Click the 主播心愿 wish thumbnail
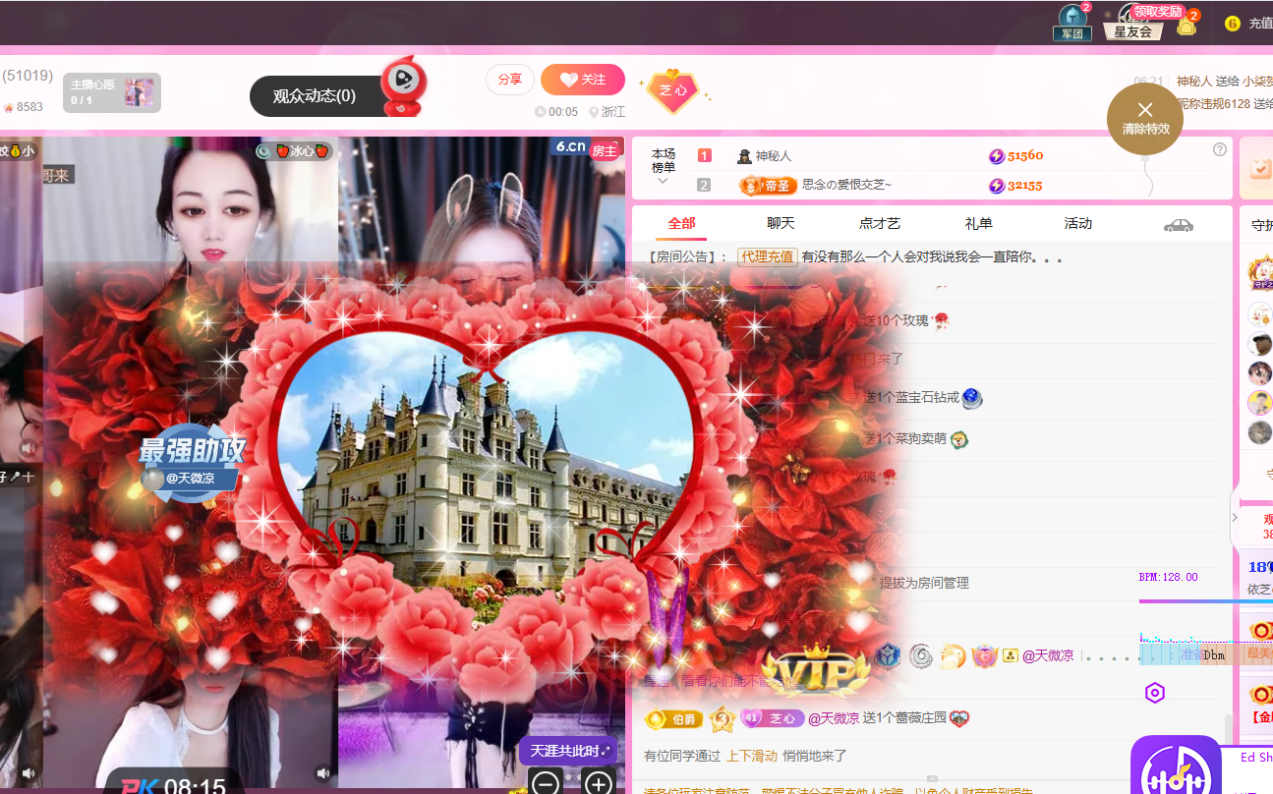Image resolution: width=1273 pixels, height=794 pixels. point(139,93)
